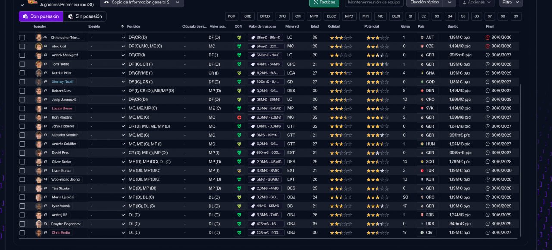Click the red contract clock icon for Alex Král
This screenshot has height=250, width=552.
point(487,46)
